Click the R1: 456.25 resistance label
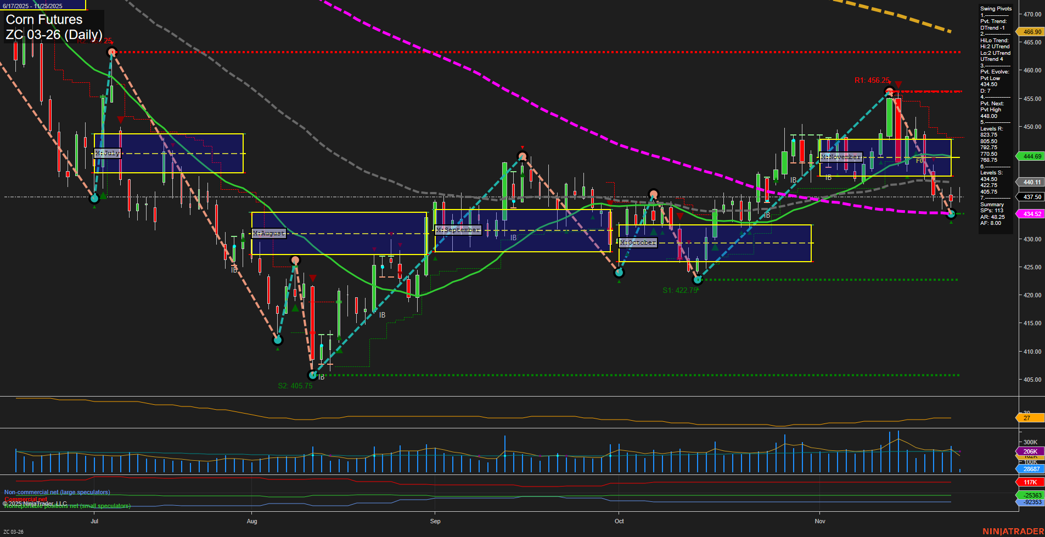The width and height of the screenshot is (1045, 537). 872,80
